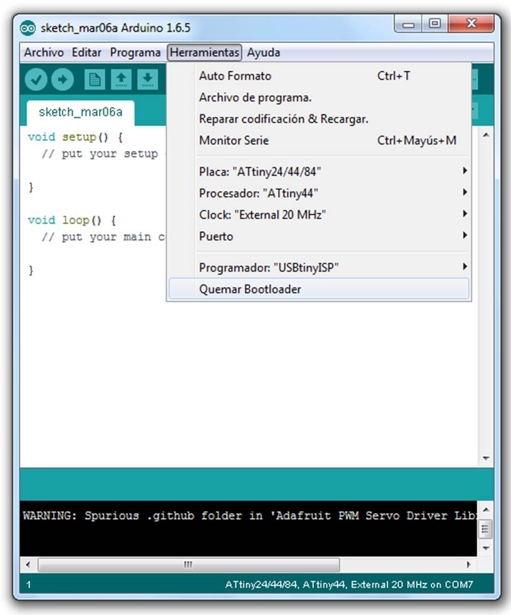The image size is (511, 615).
Task: Expand the Puerto submenu
Action: pos(319,236)
